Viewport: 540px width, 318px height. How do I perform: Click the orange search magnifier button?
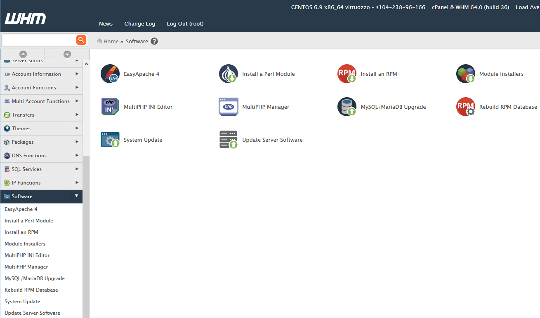[x=81, y=40]
